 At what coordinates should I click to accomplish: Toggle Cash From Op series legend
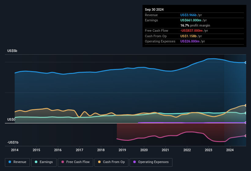coord(111,162)
